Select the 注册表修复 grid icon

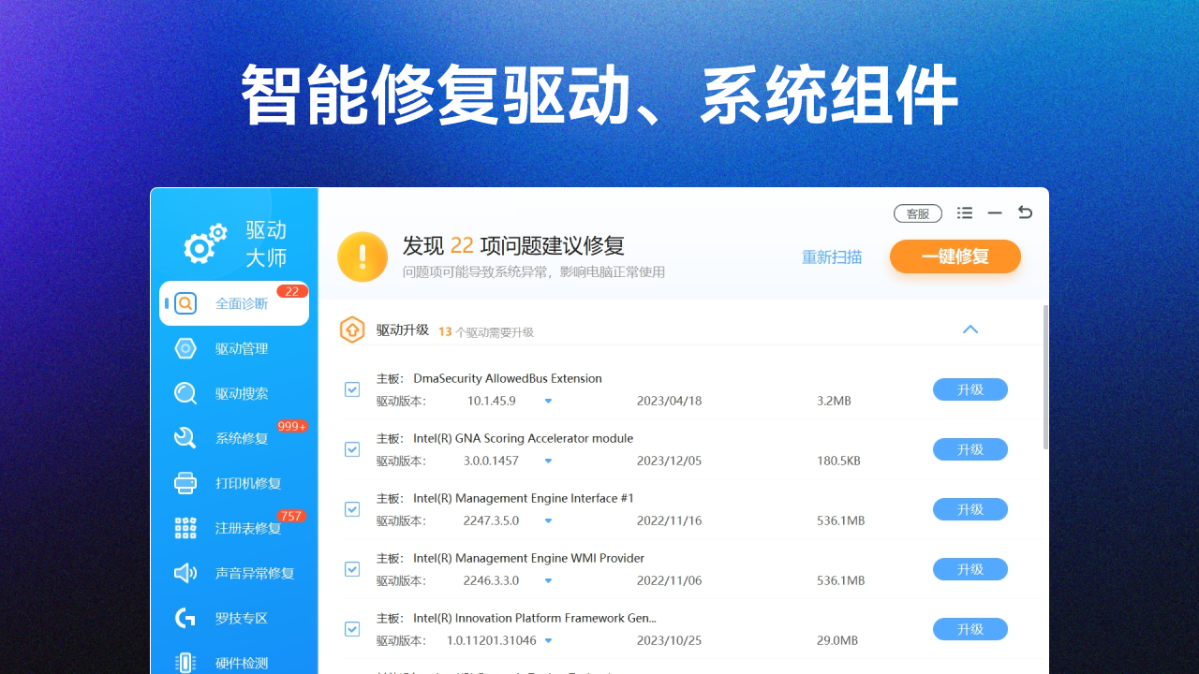coord(185,528)
